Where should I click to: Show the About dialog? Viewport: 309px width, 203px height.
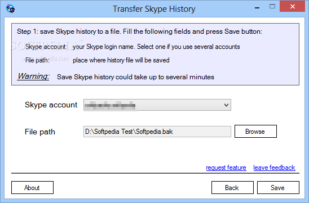(32, 187)
